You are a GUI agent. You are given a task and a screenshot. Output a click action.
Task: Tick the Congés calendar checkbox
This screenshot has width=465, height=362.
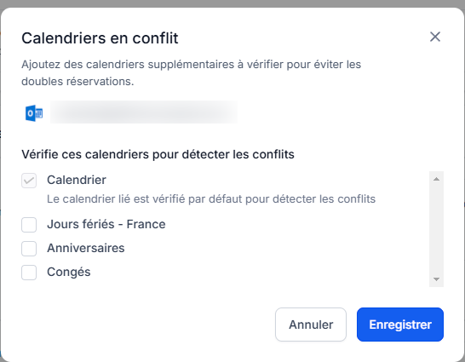click(x=29, y=273)
